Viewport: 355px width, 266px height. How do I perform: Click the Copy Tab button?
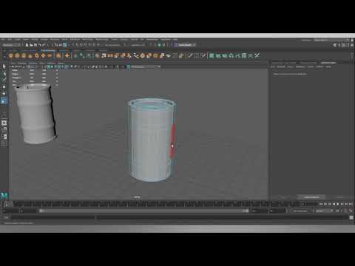tap(340, 197)
